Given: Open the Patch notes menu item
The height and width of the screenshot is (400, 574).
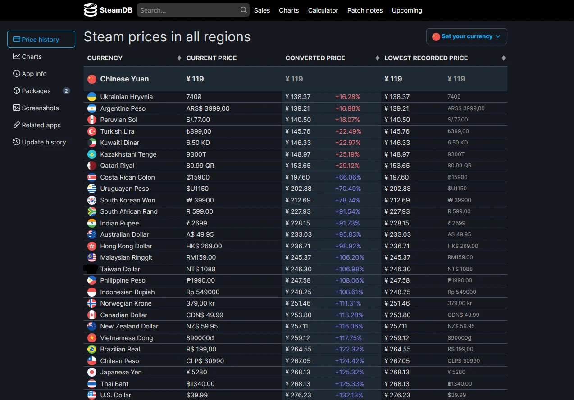Looking at the screenshot, I should (x=365, y=10).
